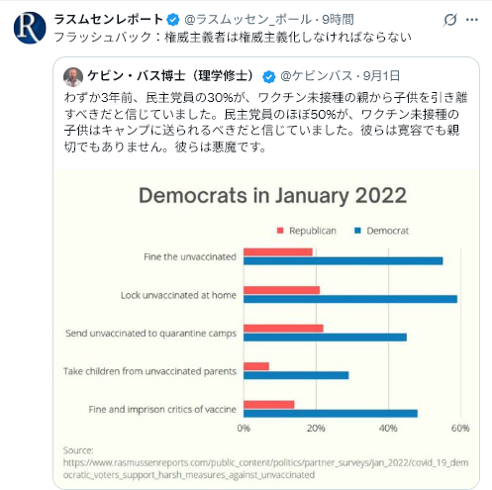Open the 9時間 post timestamp
This screenshot has height=490, width=492.
click(338, 20)
